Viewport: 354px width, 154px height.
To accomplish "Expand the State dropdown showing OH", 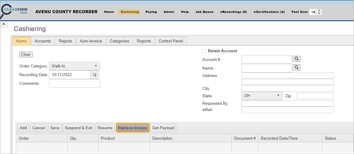I will coord(262,96).
